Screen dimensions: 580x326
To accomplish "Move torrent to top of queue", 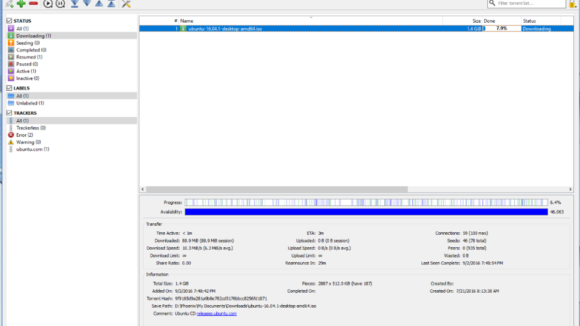I will tap(111, 4).
